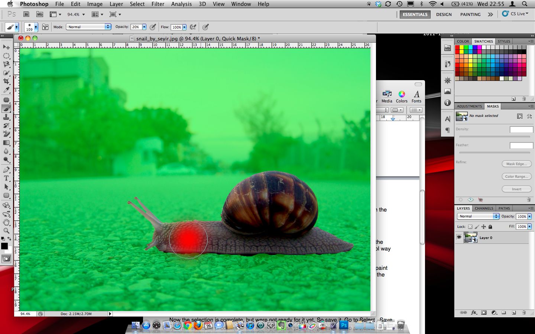Select the Type tool
Viewport: 535px width, 334px height.
tap(6, 179)
